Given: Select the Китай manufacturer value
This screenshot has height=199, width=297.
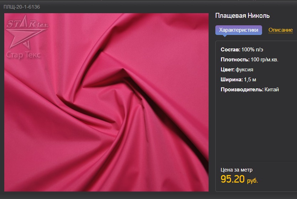Looking at the screenshot, I should coord(272,90).
